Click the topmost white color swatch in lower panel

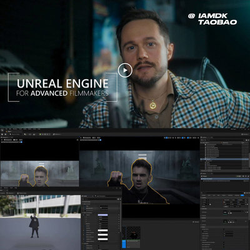102,231
